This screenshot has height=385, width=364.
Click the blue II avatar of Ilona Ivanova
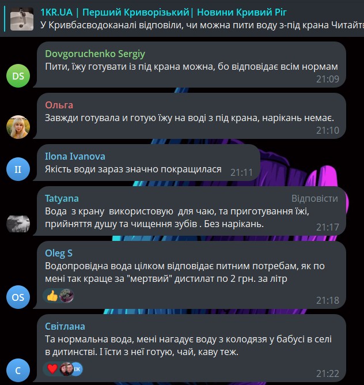click(18, 169)
